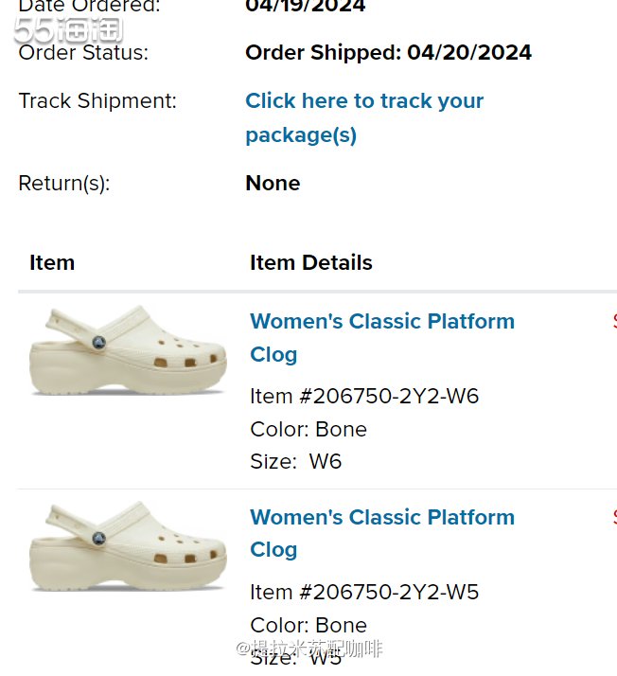Screen dimensions: 617x676
Task: Click the Weibo watermark at the bottom
Action: click(310, 649)
